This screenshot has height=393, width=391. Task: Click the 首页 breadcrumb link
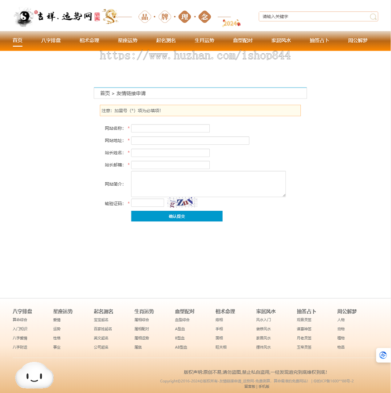pyautogui.click(x=105, y=93)
